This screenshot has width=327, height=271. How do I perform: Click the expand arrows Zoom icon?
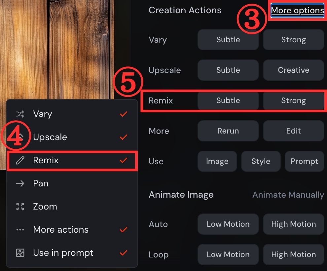(x=20, y=207)
